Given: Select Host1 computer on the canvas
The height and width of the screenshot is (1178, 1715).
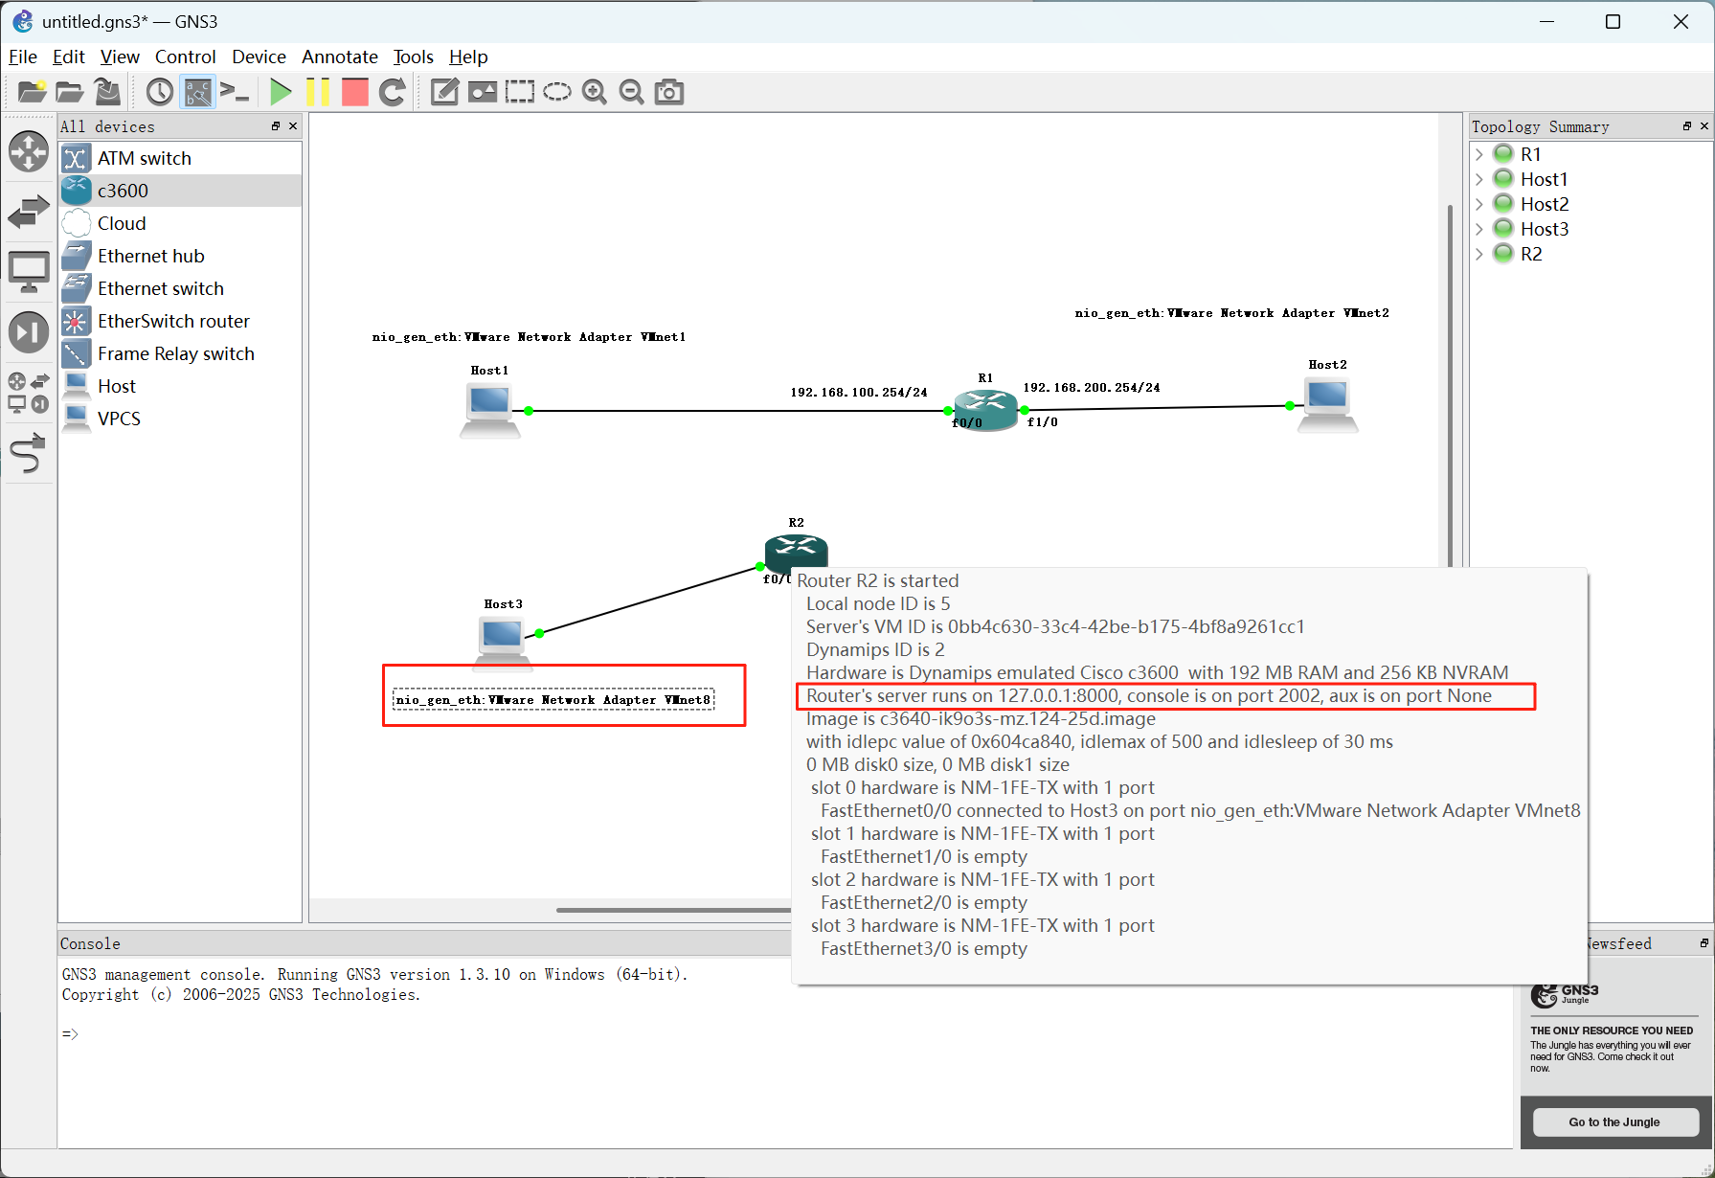Looking at the screenshot, I should click(490, 410).
